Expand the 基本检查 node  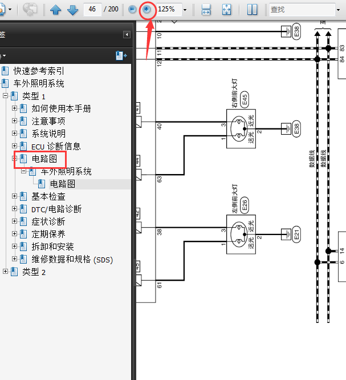point(14,196)
